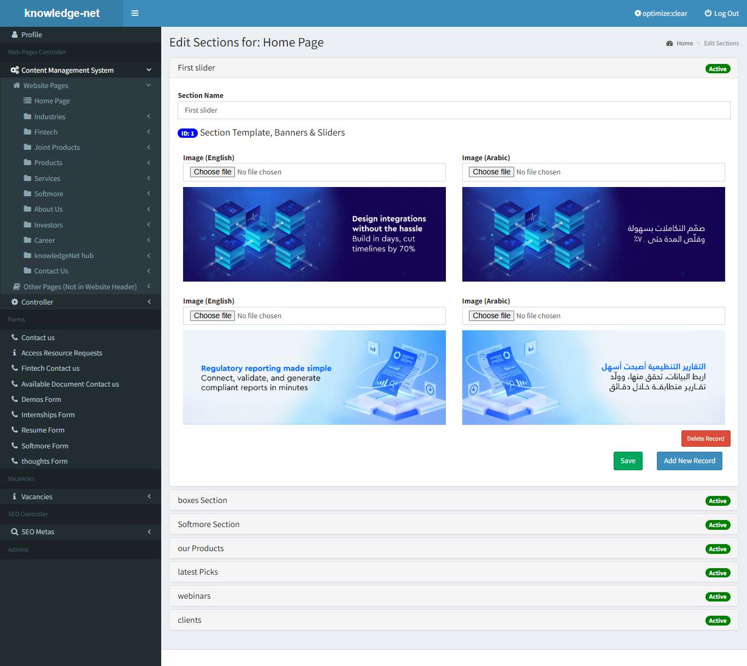Click the optimize:clear gear icon
The height and width of the screenshot is (666, 747).
coord(637,13)
